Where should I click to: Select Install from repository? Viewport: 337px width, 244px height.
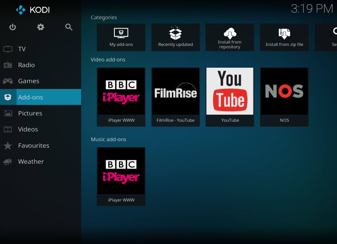pyautogui.click(x=230, y=37)
